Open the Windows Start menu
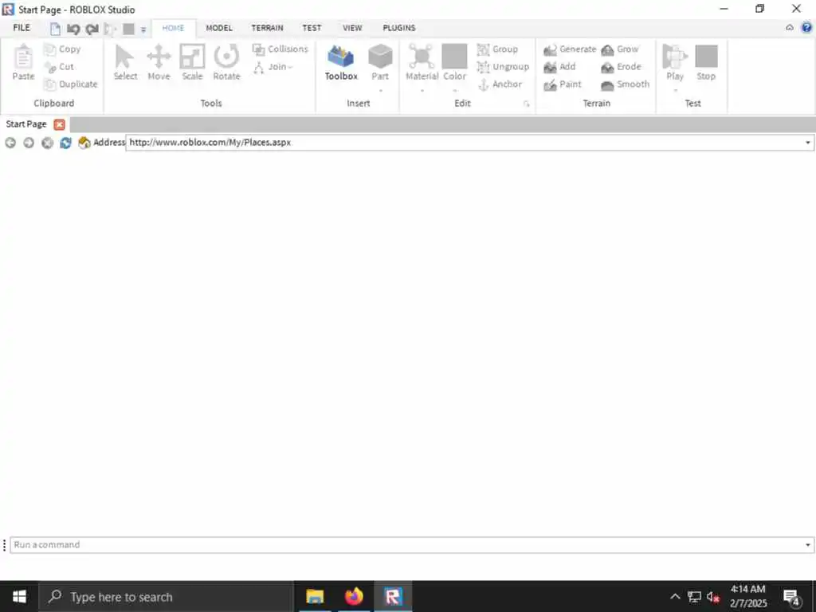 (19, 596)
